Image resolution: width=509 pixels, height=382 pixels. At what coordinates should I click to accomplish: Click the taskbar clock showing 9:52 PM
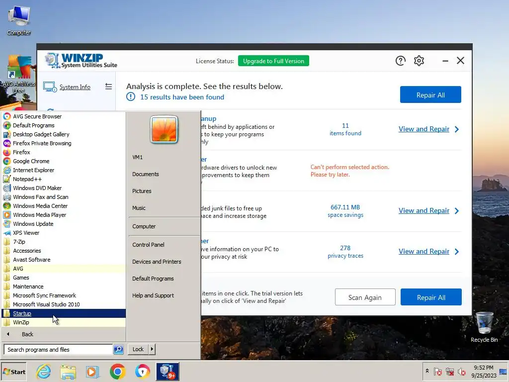click(x=484, y=372)
